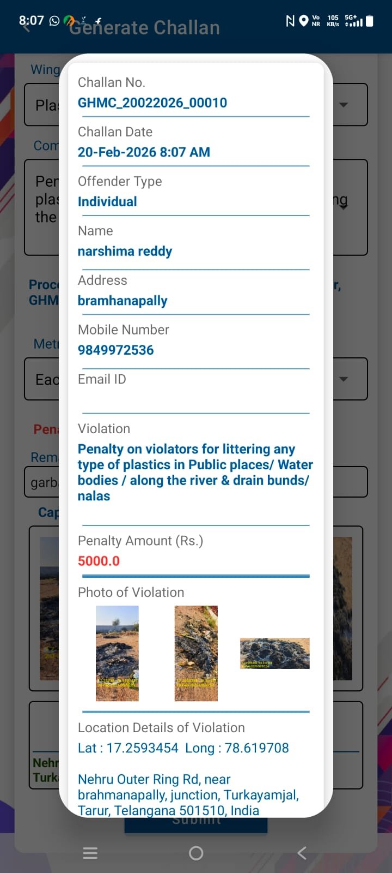Tap the empty Email ID field
The width and height of the screenshot is (392, 873).
(193, 399)
